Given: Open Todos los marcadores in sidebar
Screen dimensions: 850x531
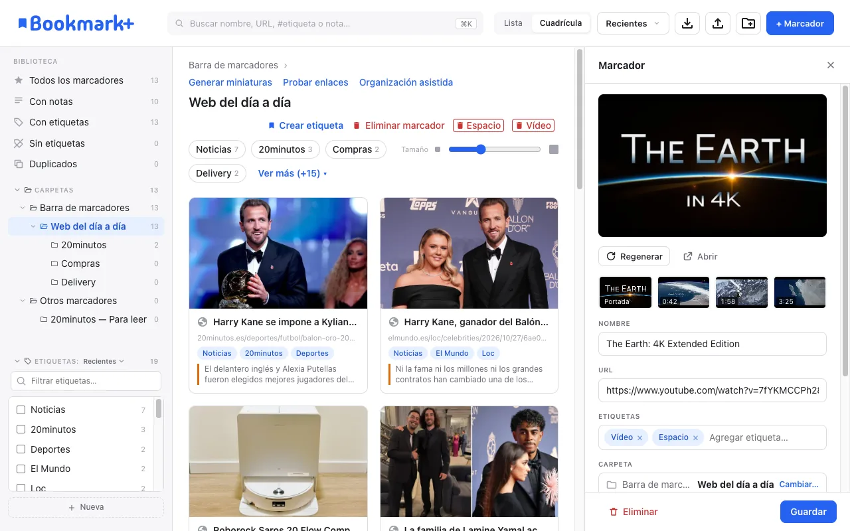Looking at the screenshot, I should pyautogui.click(x=86, y=80).
